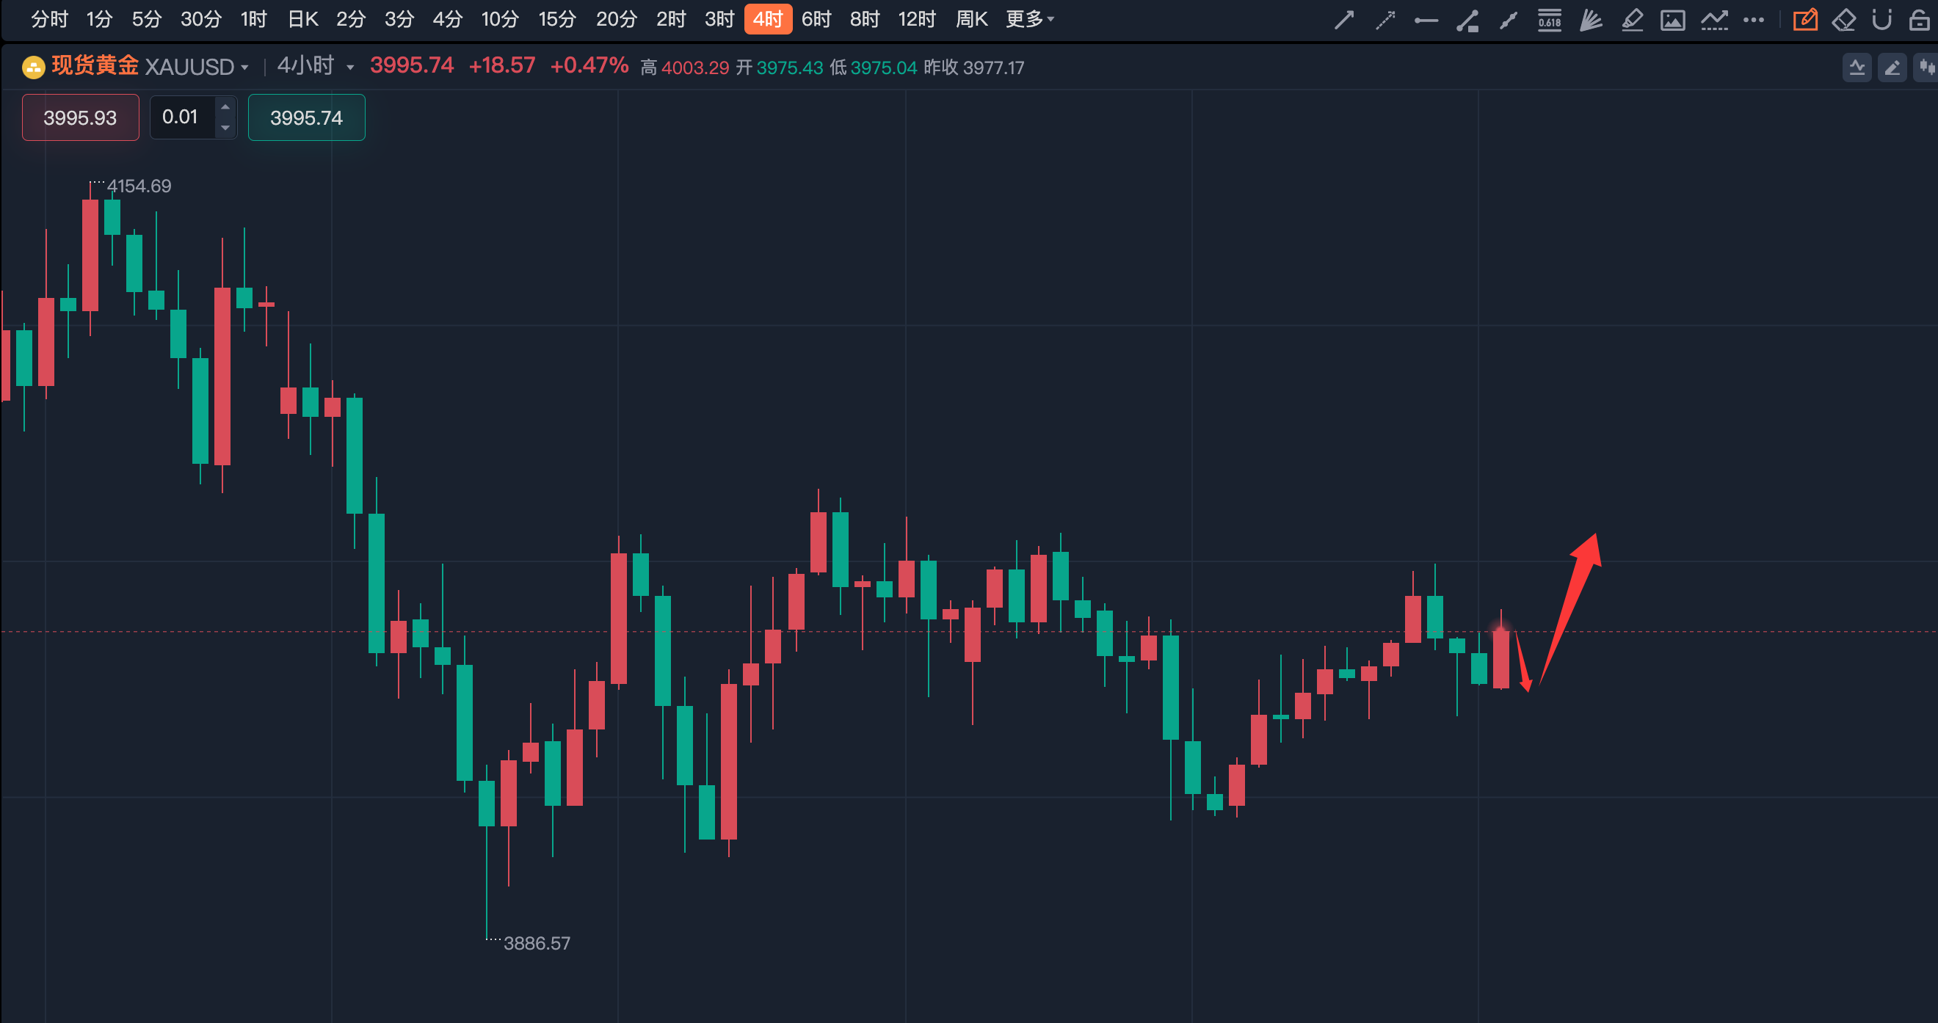Switch to the 周K timeframe tab
This screenshot has height=1023, width=1938.
(x=970, y=19)
